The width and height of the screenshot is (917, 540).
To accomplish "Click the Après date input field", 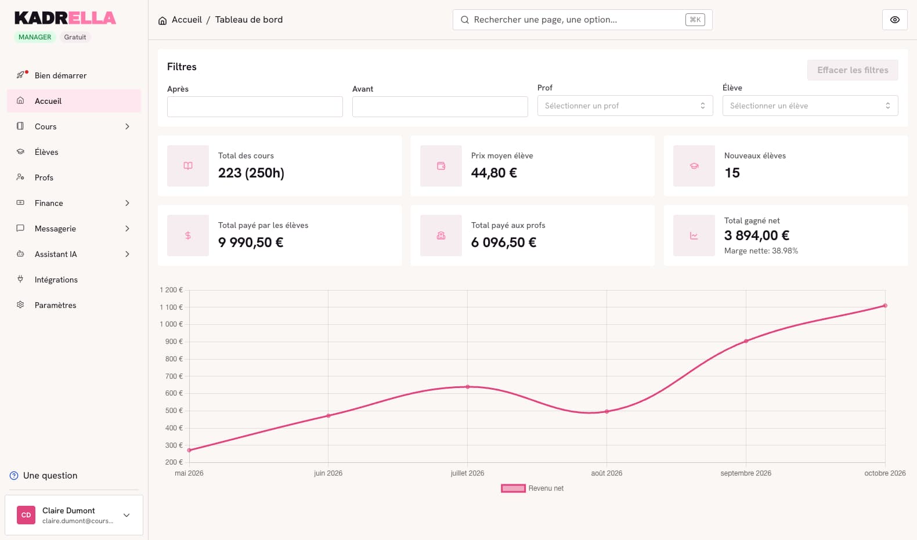I will [255, 107].
